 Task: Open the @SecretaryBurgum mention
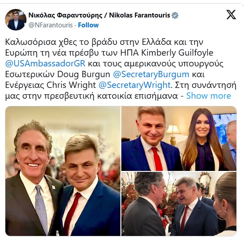click(151, 74)
